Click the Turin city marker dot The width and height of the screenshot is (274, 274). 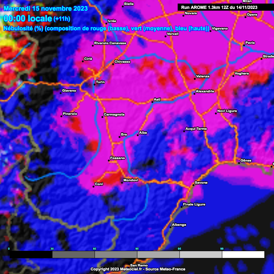(x=94, y=84)
